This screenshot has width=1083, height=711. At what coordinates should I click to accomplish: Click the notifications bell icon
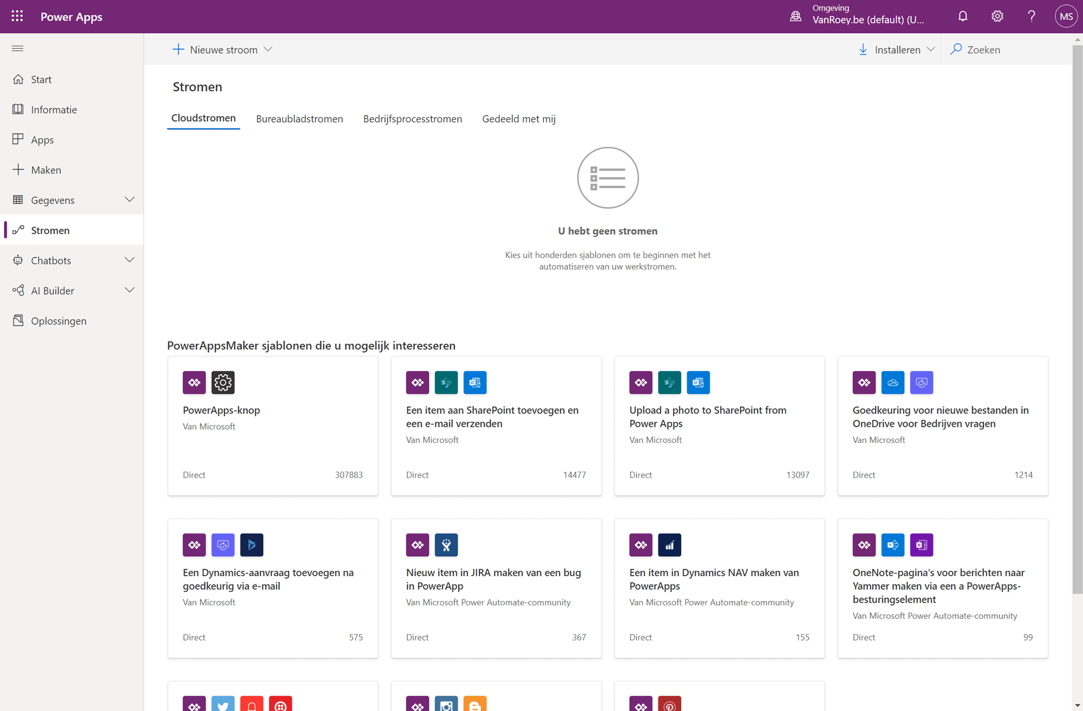[x=963, y=16]
